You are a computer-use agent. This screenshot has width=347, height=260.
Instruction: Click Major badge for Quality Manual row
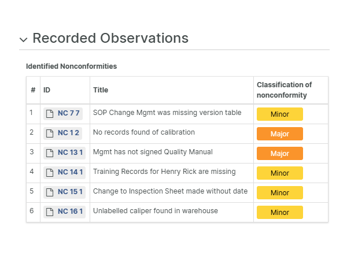(x=279, y=153)
